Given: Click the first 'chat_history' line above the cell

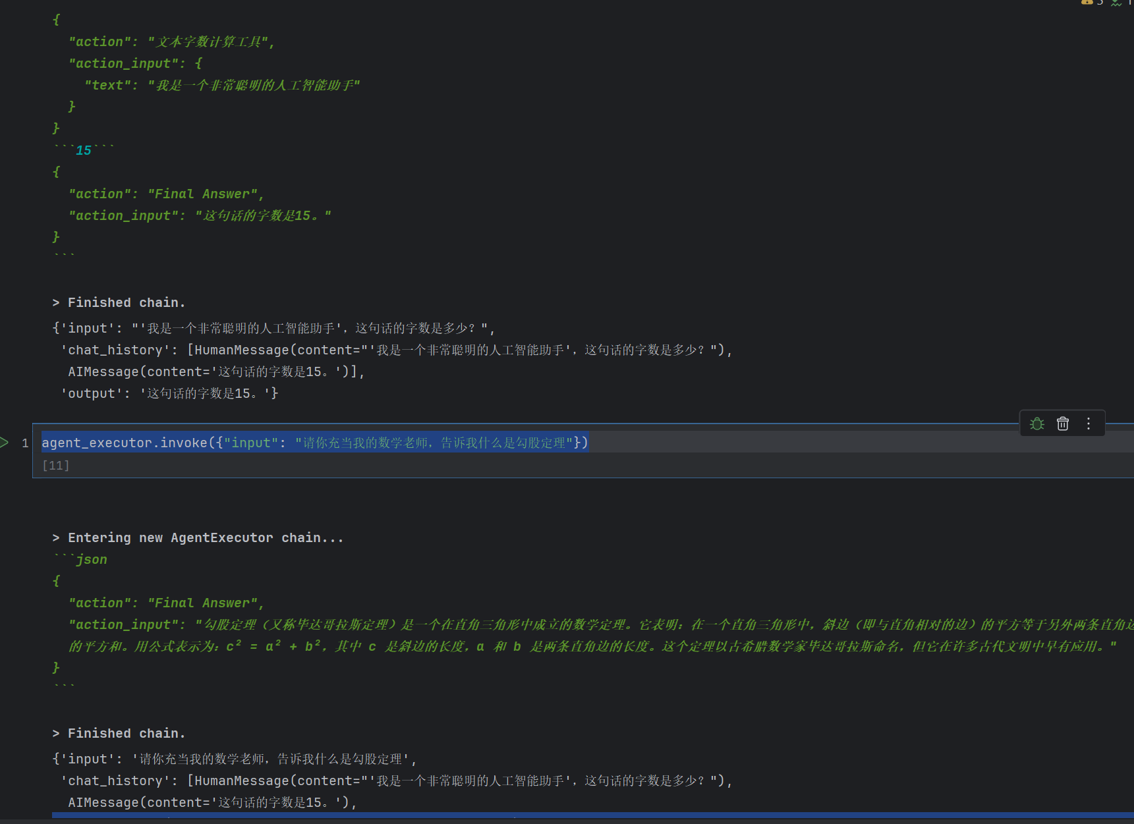Looking at the screenshot, I should (396, 350).
